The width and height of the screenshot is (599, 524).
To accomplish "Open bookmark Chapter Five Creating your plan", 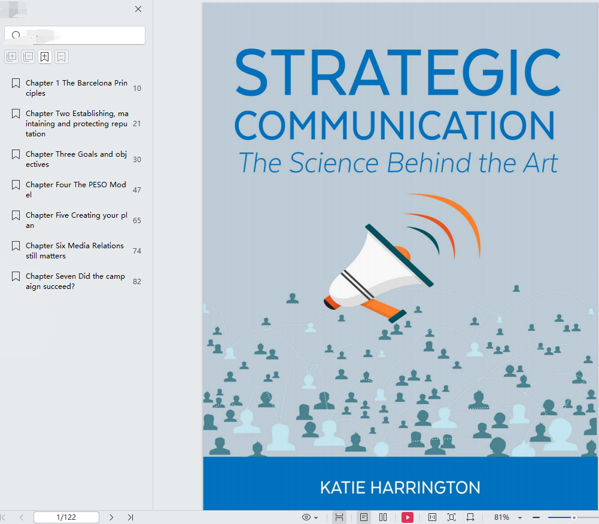I will (x=77, y=220).
